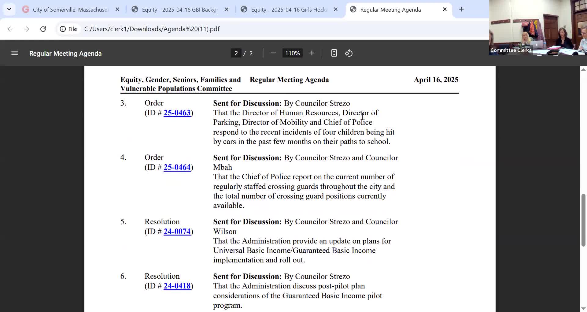Switch to City of Somerville tab
Viewport: 587px width, 312px height.
tap(70, 10)
